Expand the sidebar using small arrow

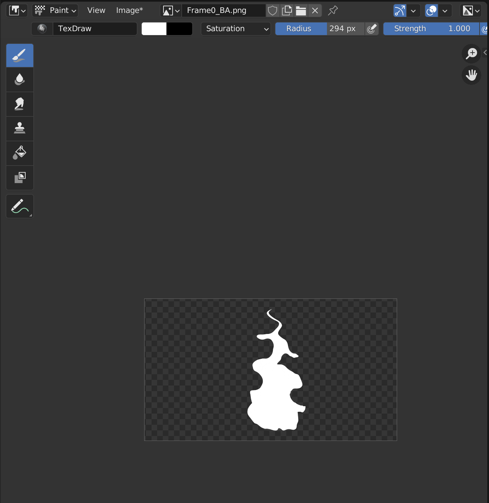[x=485, y=53]
